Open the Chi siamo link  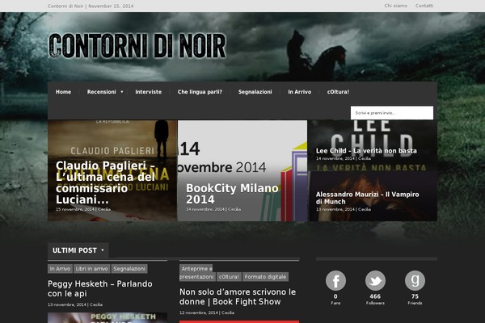395,6
